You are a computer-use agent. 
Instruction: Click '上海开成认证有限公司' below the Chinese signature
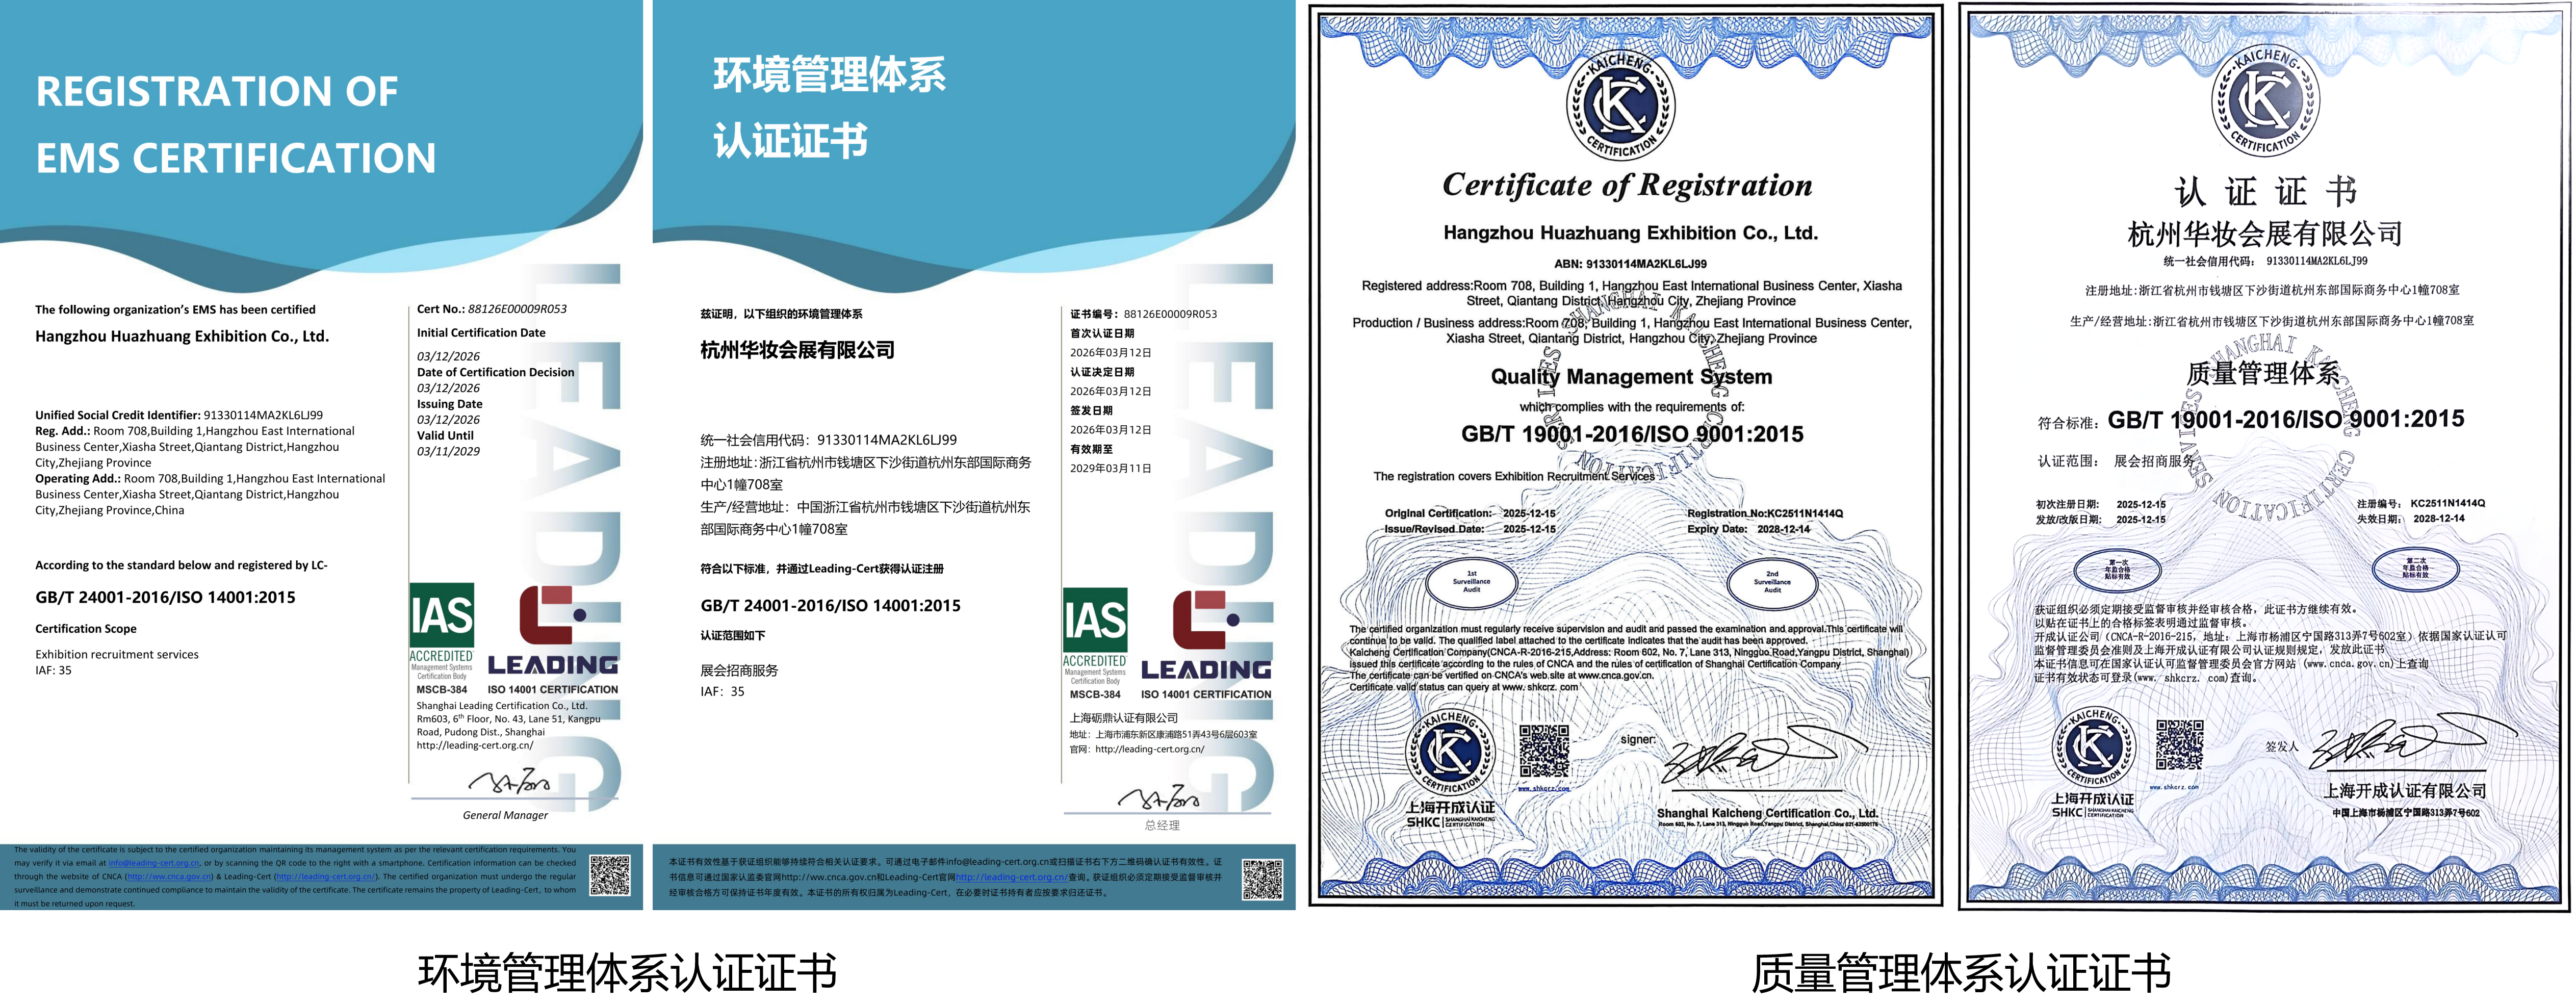[2404, 791]
